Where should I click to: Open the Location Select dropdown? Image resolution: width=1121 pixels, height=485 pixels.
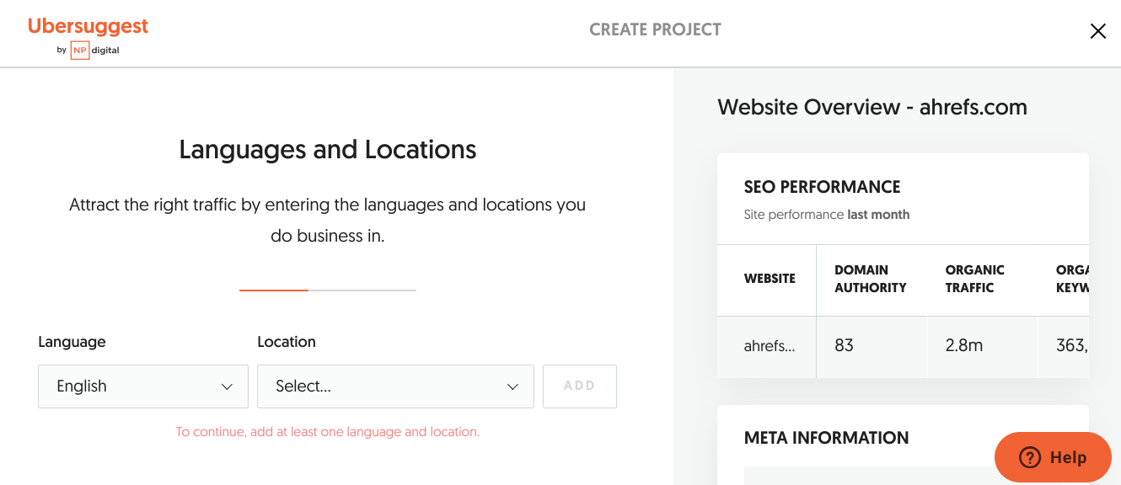pyautogui.click(x=395, y=386)
